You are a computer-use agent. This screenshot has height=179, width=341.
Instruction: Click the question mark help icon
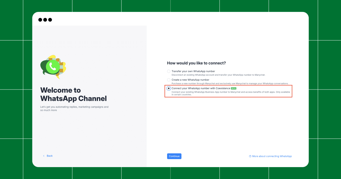pos(250,156)
